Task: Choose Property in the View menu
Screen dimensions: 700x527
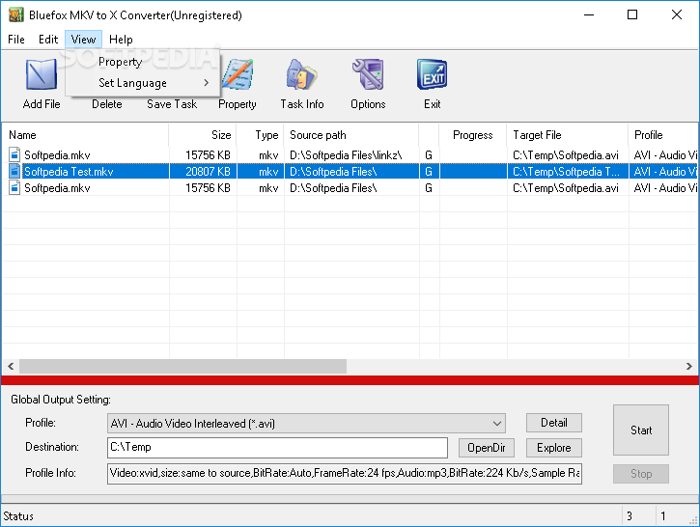Action: point(143,62)
